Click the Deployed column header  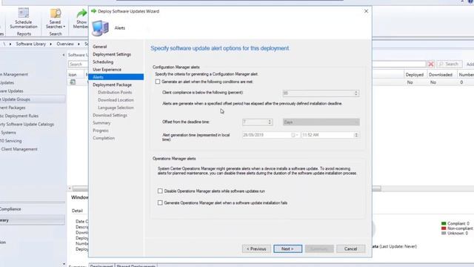tap(415, 74)
